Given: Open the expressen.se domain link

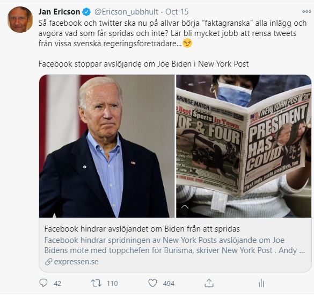Looking at the screenshot, I should click(76, 262).
